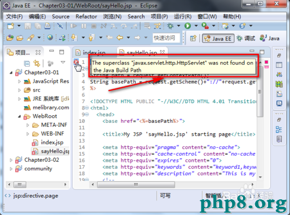The height and width of the screenshot is (215, 290).
Task: Collapse the WebRoot folder node
Action: click(x=19, y=116)
